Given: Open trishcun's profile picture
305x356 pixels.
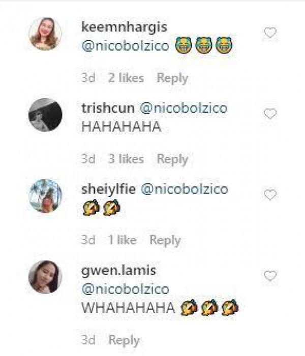Looking at the screenshot, I should coord(45,115).
